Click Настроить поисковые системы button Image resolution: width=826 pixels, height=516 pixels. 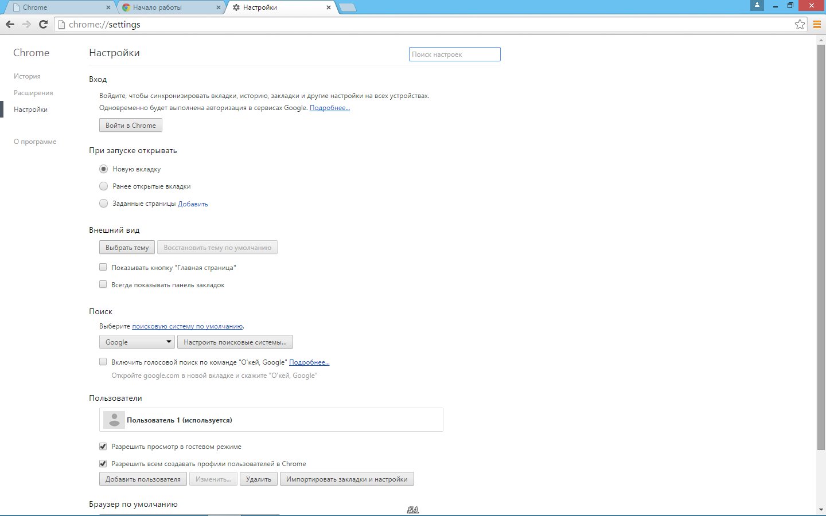[235, 342]
